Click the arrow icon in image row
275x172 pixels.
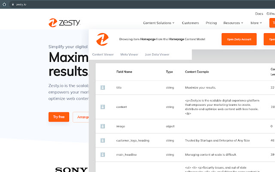tap(103, 126)
